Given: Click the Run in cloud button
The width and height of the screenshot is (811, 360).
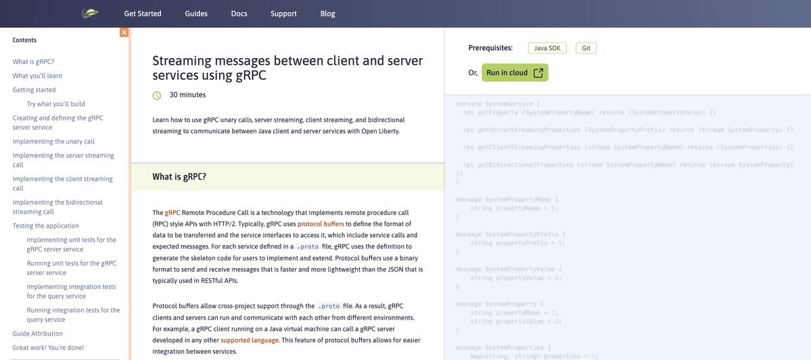Looking at the screenshot, I should (x=515, y=73).
